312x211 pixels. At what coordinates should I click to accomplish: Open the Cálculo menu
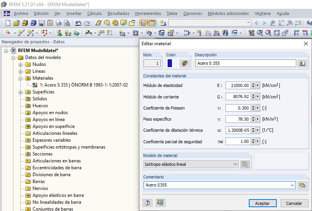coord(94,13)
